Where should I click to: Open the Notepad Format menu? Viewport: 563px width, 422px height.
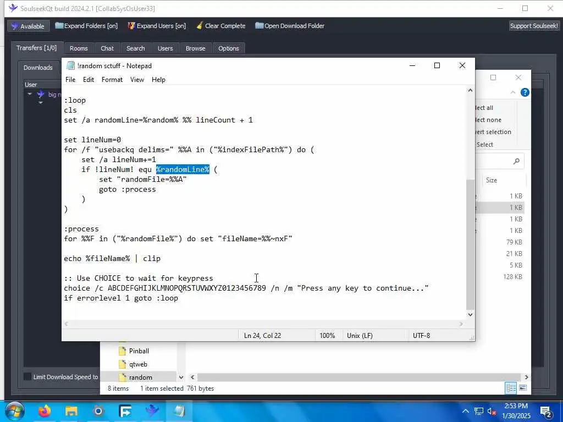click(112, 79)
